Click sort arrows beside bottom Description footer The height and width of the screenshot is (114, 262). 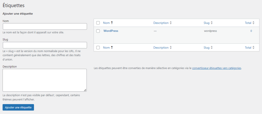171,47
